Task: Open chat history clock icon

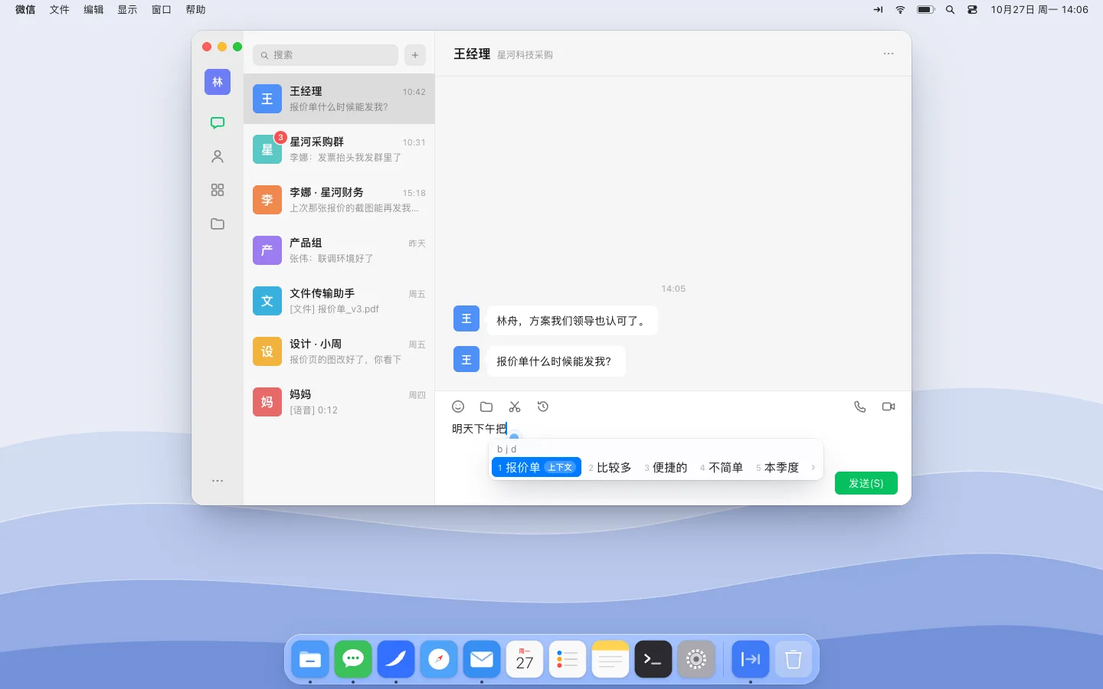Action: pos(543,407)
